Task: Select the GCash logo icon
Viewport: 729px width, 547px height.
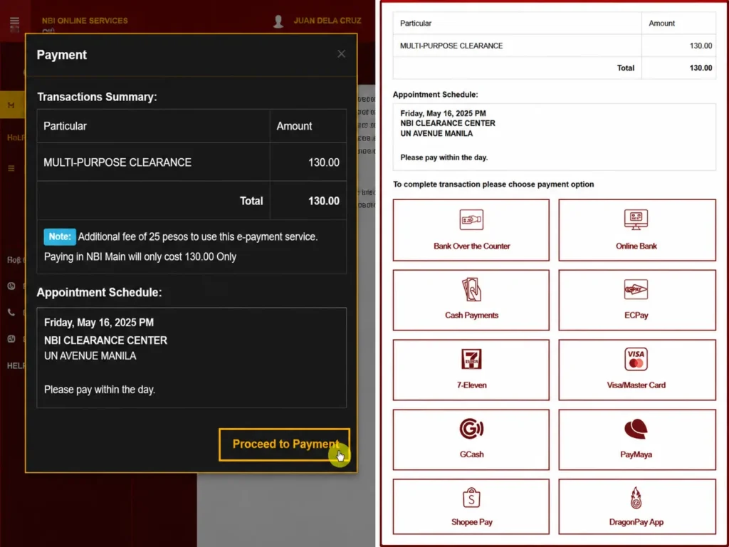Action: coord(471,428)
